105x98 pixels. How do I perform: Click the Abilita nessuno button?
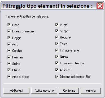pos(44,91)
